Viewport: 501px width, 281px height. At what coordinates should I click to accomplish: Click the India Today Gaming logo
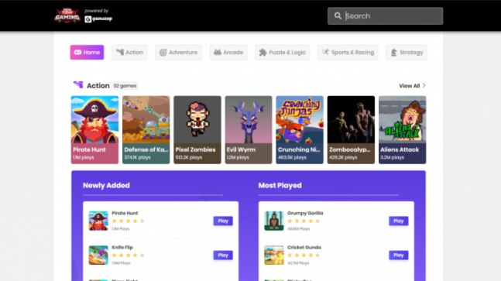[67, 15]
